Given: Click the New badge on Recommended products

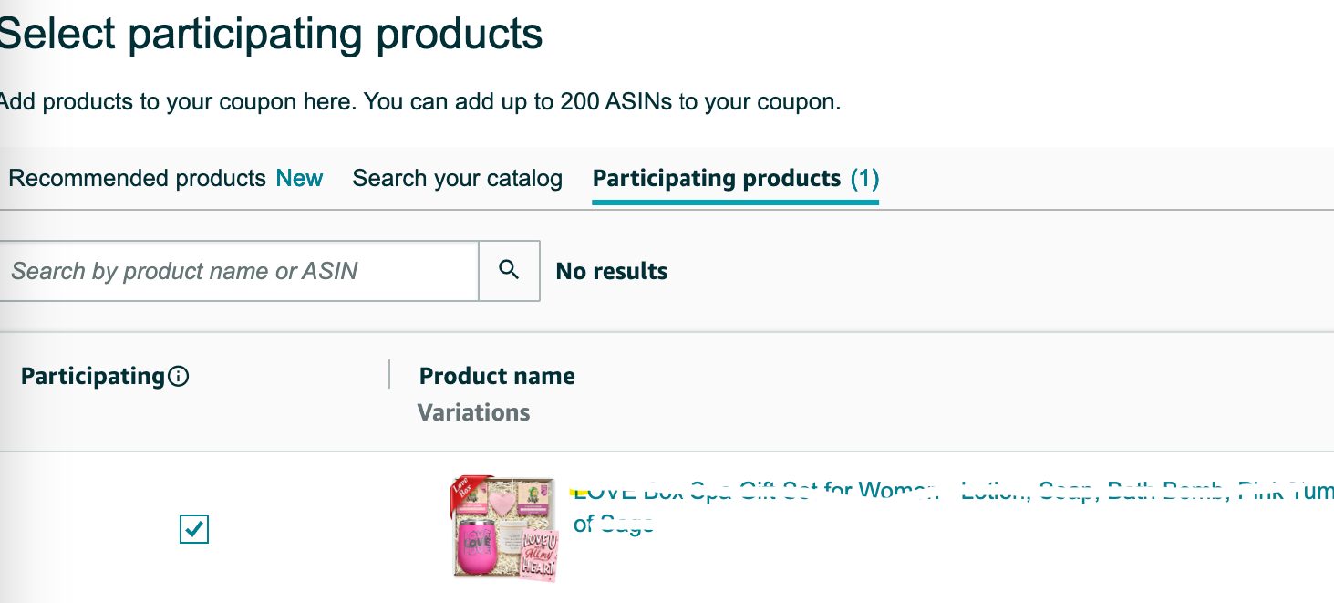Looking at the screenshot, I should click(x=300, y=178).
